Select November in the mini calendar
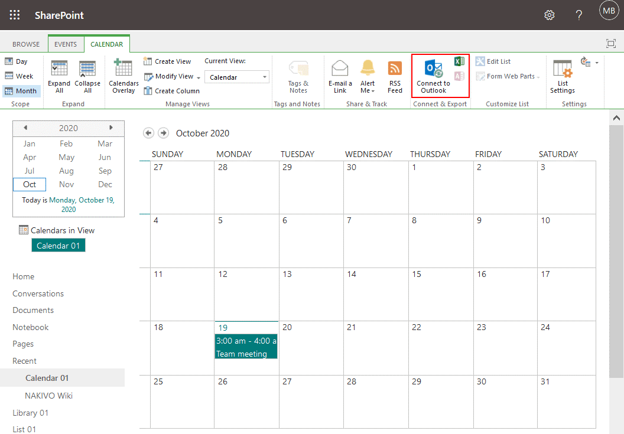This screenshot has width=624, height=434. (66, 184)
